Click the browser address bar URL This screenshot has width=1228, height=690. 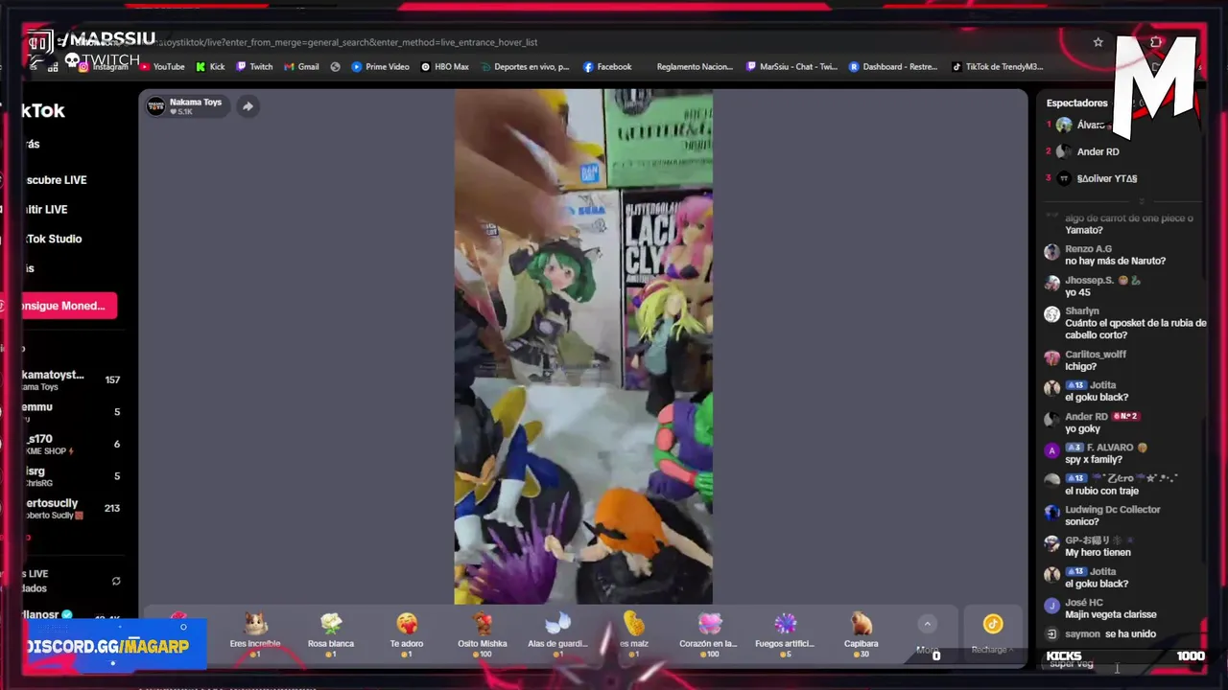(345, 42)
